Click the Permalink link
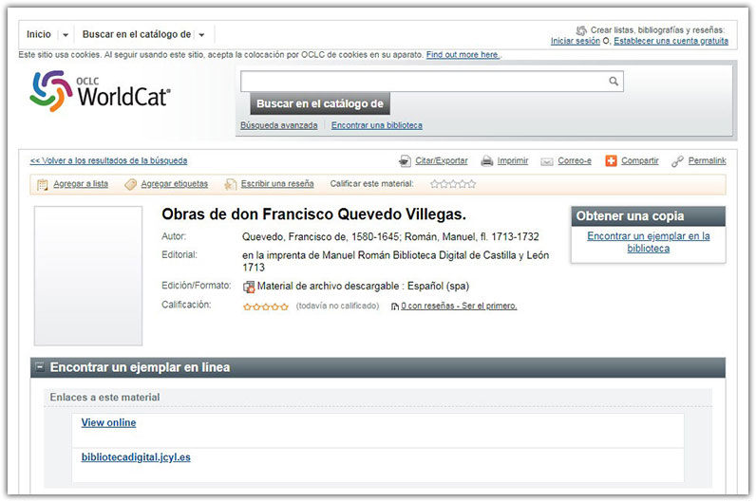The image size is (756, 502). 707,160
